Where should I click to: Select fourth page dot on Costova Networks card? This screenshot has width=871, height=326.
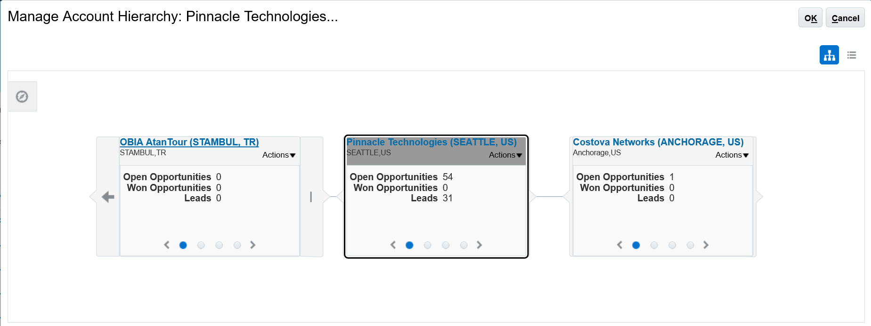[690, 245]
